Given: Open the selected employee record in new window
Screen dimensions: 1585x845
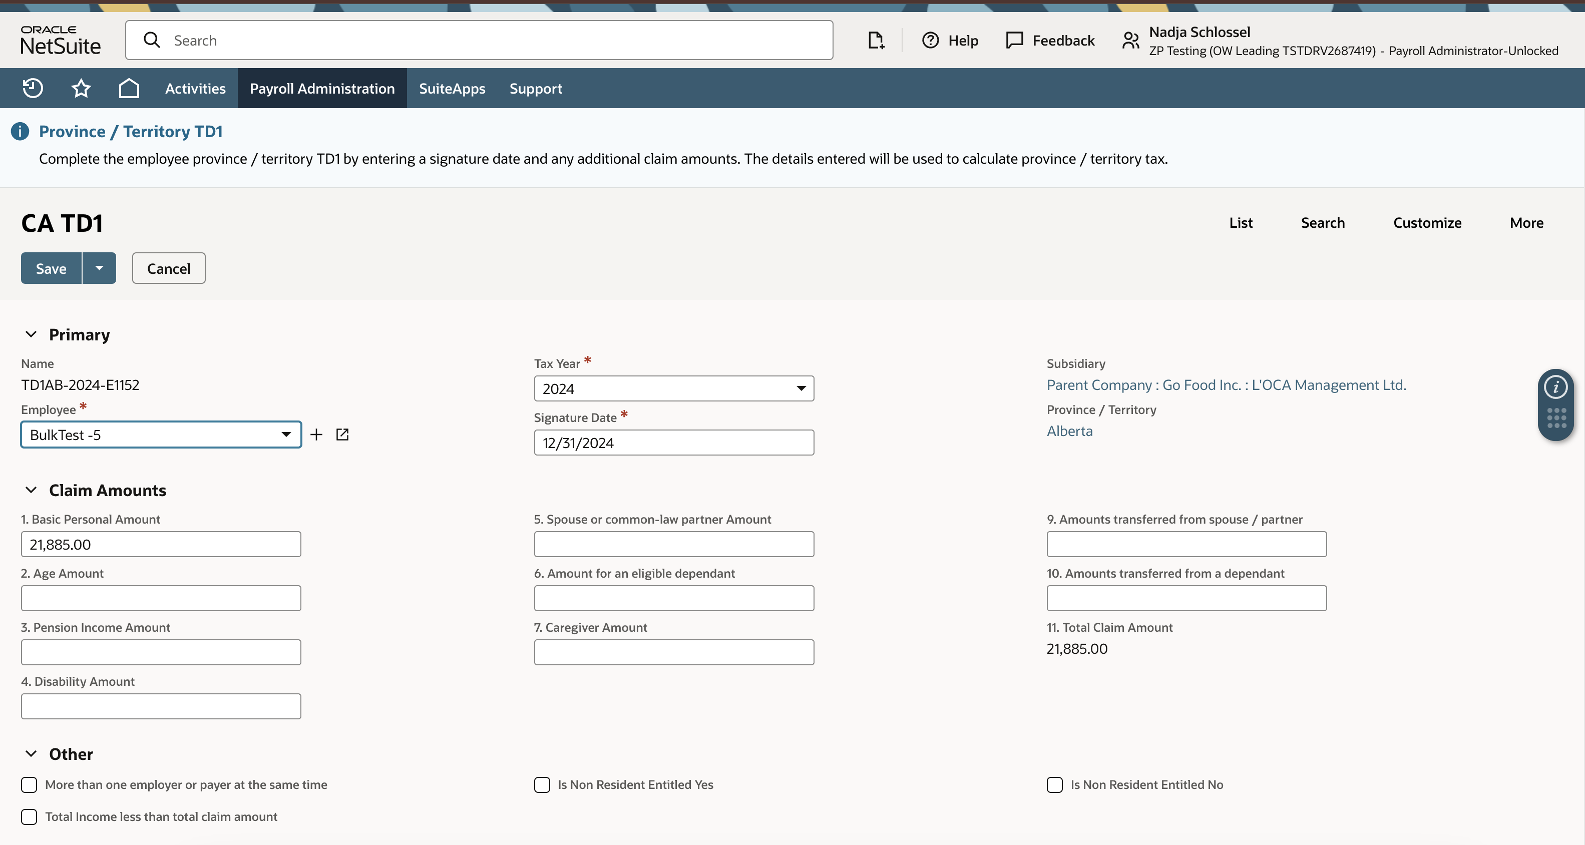Looking at the screenshot, I should (x=343, y=435).
